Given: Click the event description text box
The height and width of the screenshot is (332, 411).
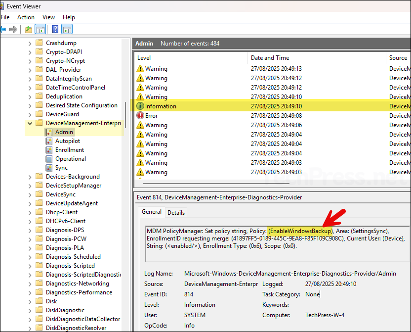Looking at the screenshot, I should tap(278, 243).
